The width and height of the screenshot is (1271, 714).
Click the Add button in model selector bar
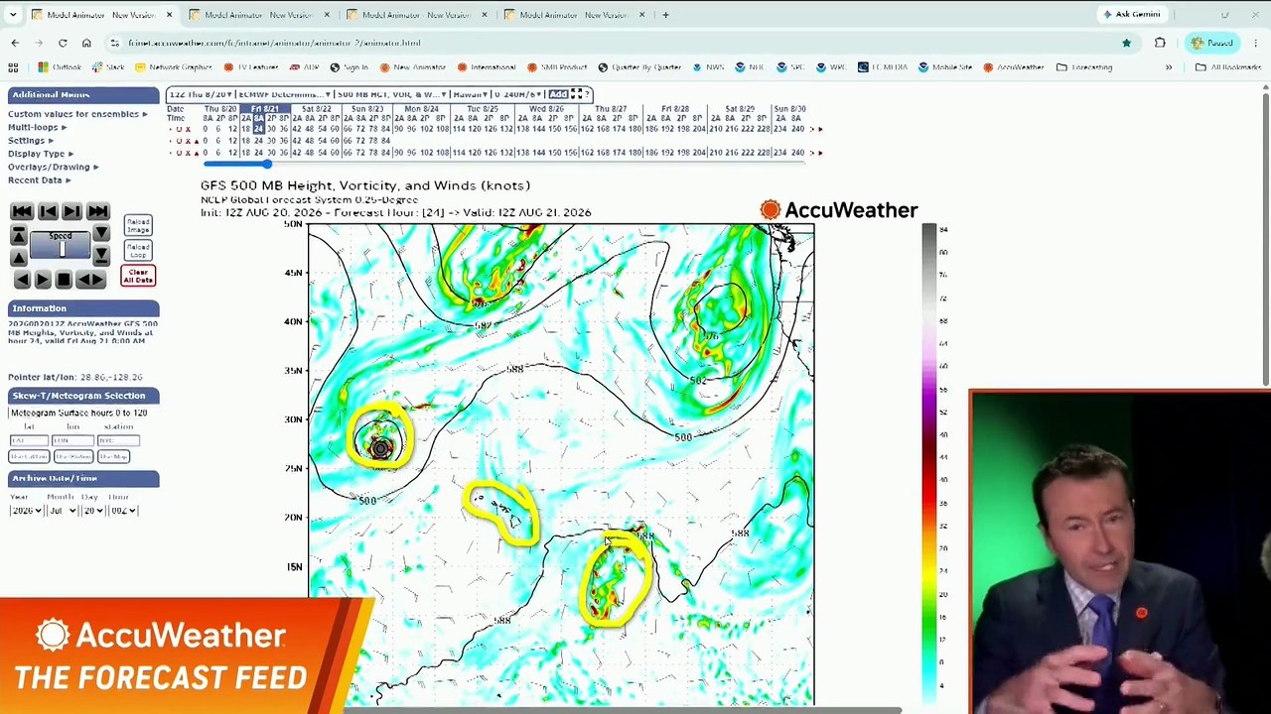[557, 94]
